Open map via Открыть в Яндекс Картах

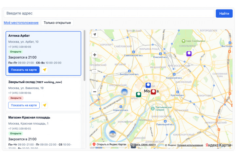pos(109,144)
